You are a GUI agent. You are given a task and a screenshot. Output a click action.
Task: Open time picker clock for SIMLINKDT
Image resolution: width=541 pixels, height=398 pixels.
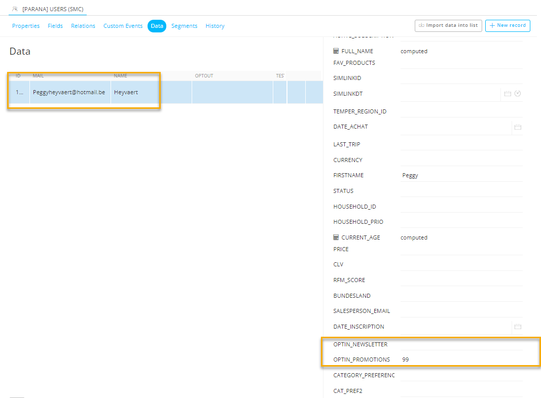pos(517,94)
